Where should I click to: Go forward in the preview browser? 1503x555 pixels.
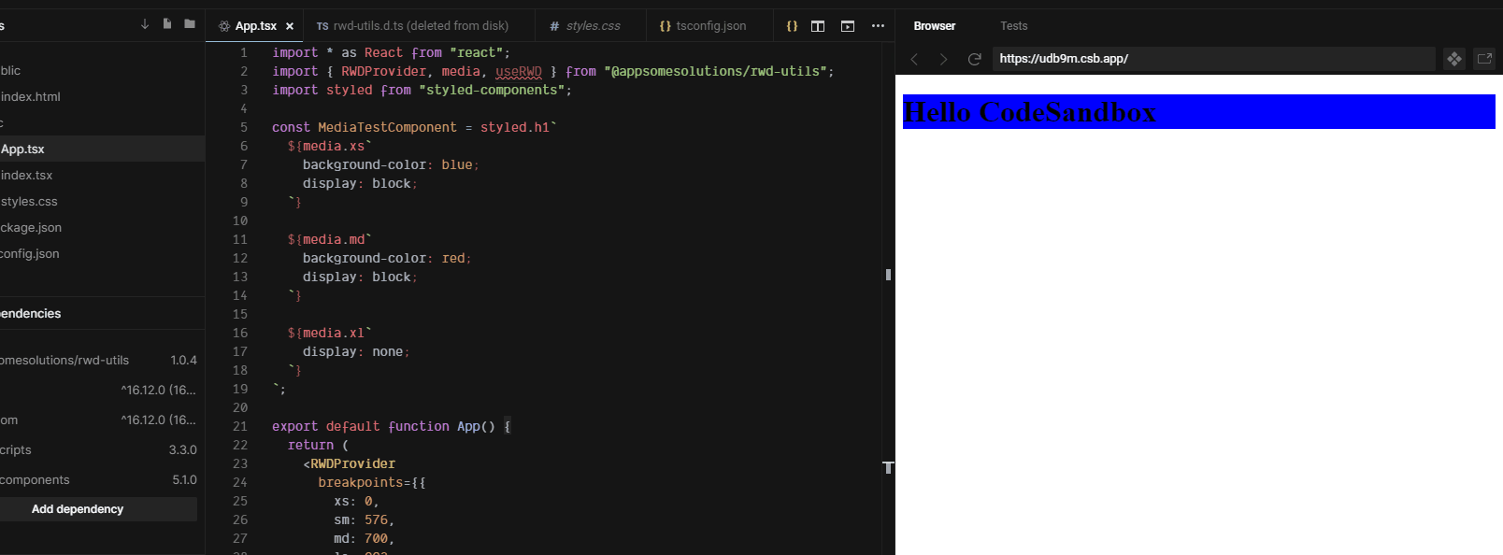(944, 59)
